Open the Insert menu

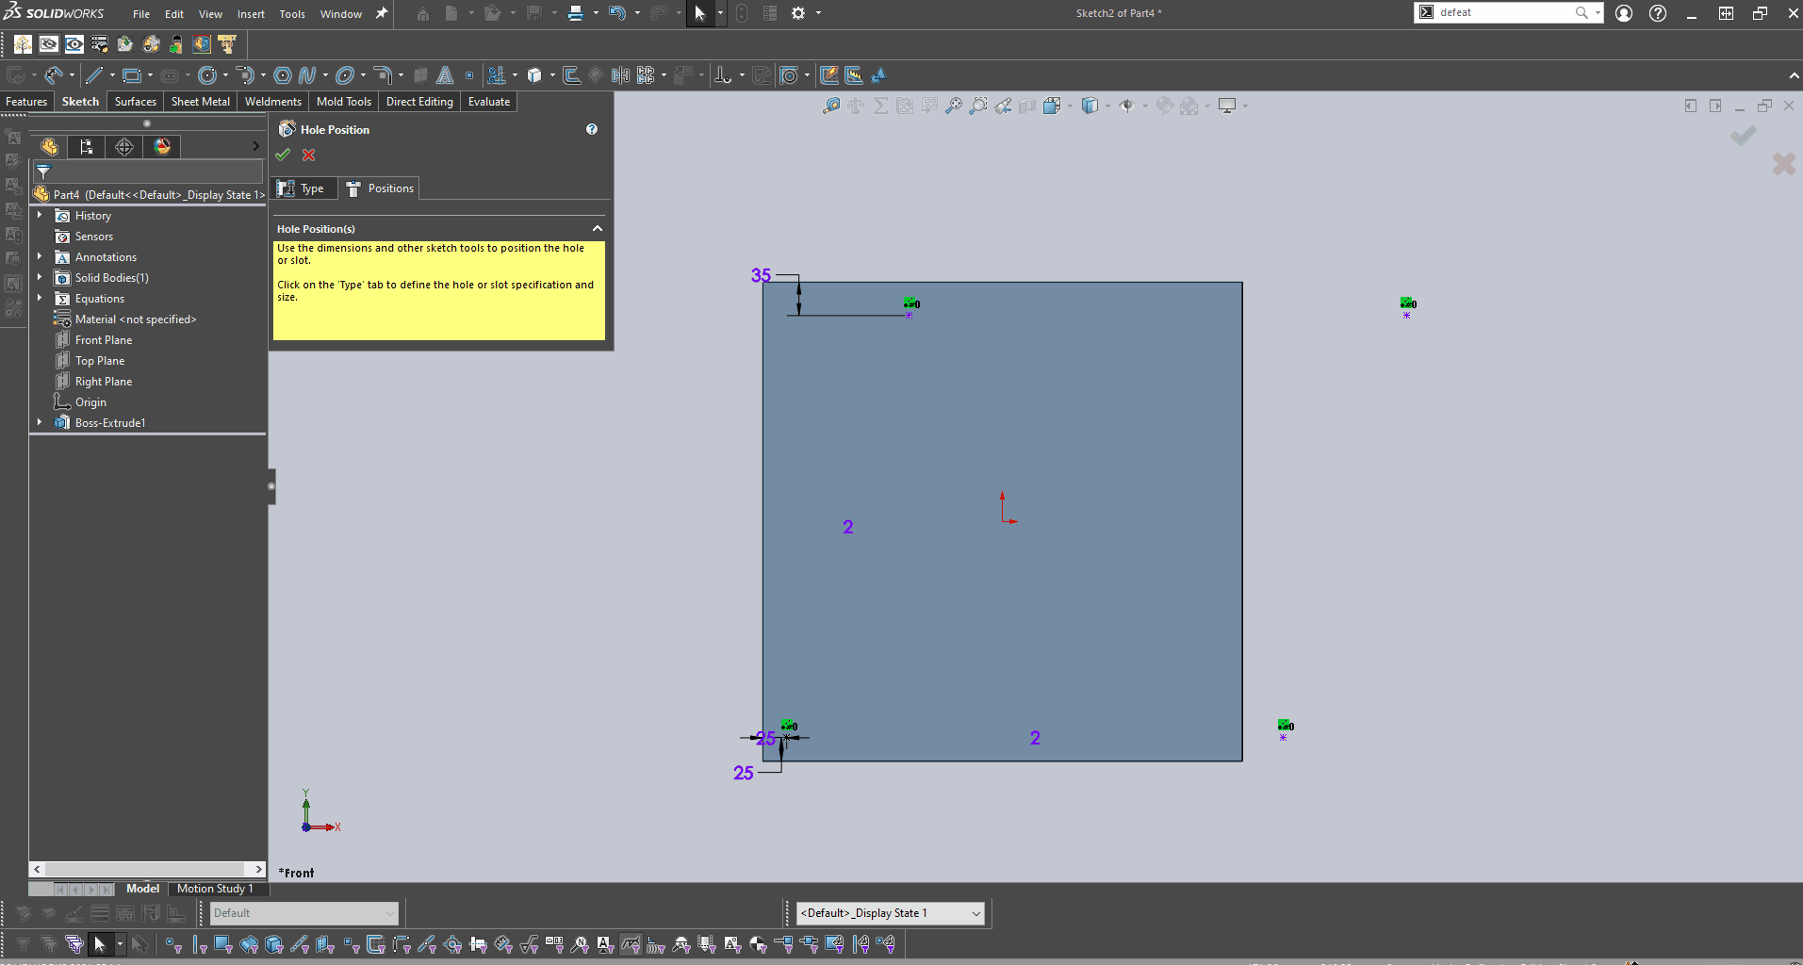tap(251, 14)
